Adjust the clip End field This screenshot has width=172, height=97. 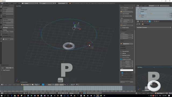(127, 22)
